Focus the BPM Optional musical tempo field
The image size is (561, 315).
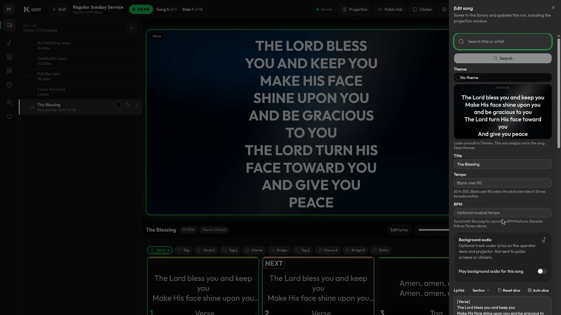tap(502, 212)
